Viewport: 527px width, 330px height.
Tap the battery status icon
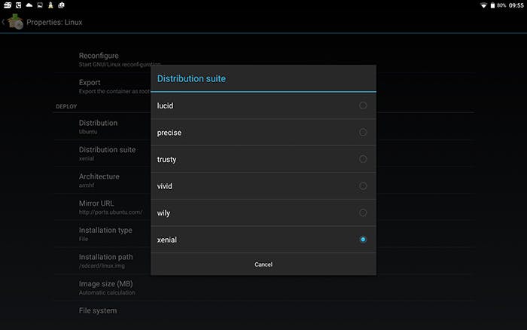click(493, 5)
